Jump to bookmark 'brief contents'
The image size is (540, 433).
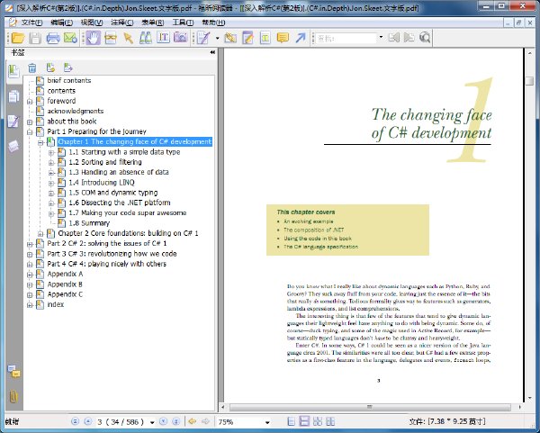(x=69, y=81)
